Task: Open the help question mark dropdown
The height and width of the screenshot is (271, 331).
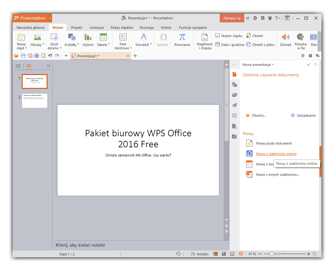Action: click(x=277, y=18)
